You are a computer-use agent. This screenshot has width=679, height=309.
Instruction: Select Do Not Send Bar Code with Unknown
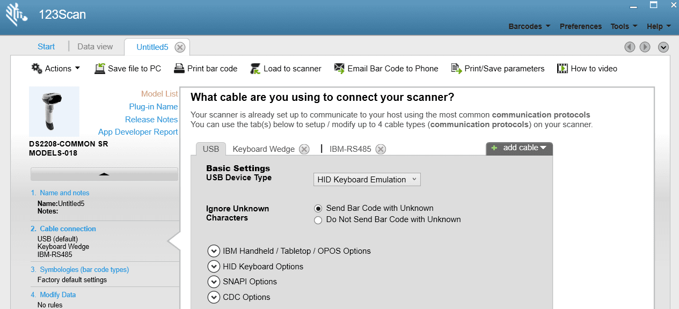(318, 219)
